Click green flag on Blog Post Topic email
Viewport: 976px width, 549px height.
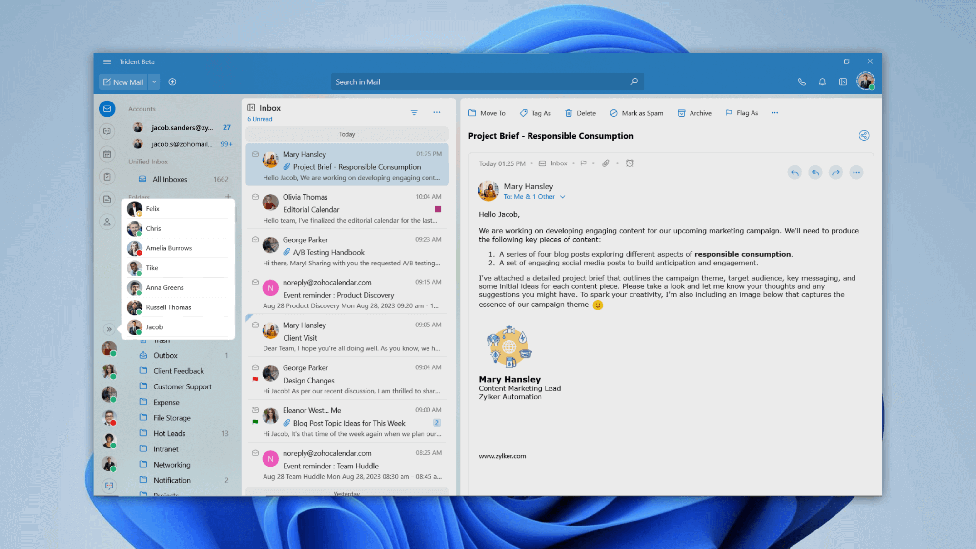(x=255, y=422)
